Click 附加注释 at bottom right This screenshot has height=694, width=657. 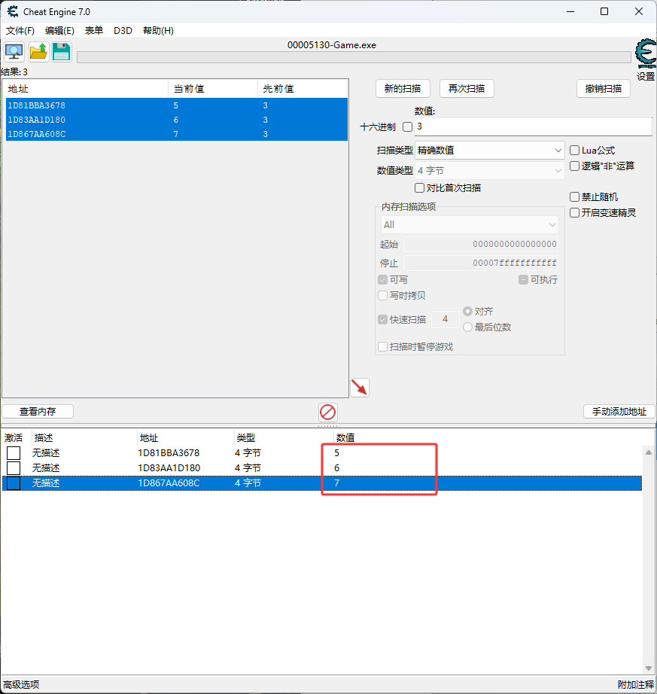pyautogui.click(x=635, y=685)
